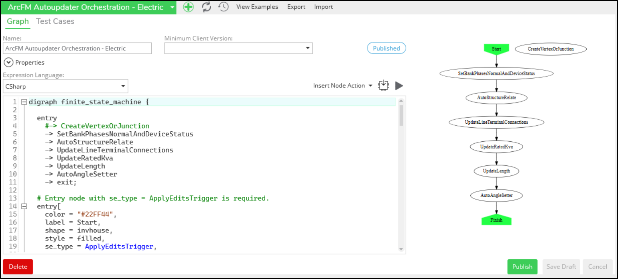Click 'label = Start,' code line
Image resolution: width=618 pixels, height=279 pixels.
point(73,222)
